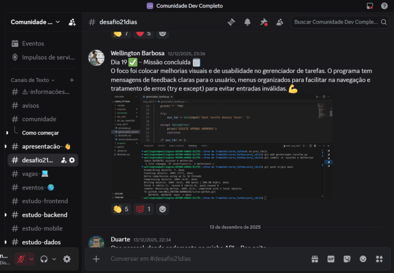Open the avisos channel
The width and height of the screenshot is (394, 273).
[43, 106]
